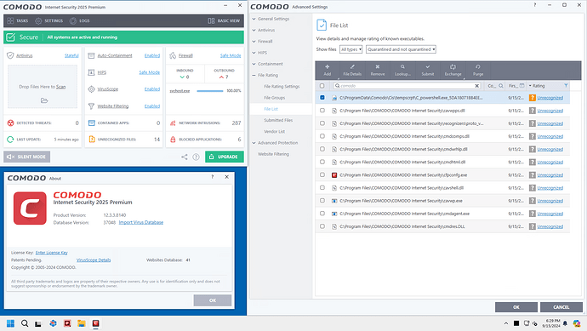Image resolution: width=587 pixels, height=331 pixels.
Task: Uncheck the C_powershell.exe file row checkbox
Action: click(322, 98)
